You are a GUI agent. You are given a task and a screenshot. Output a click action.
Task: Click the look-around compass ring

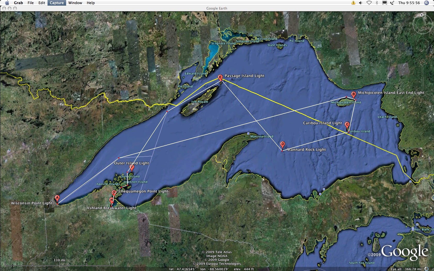(422, 25)
